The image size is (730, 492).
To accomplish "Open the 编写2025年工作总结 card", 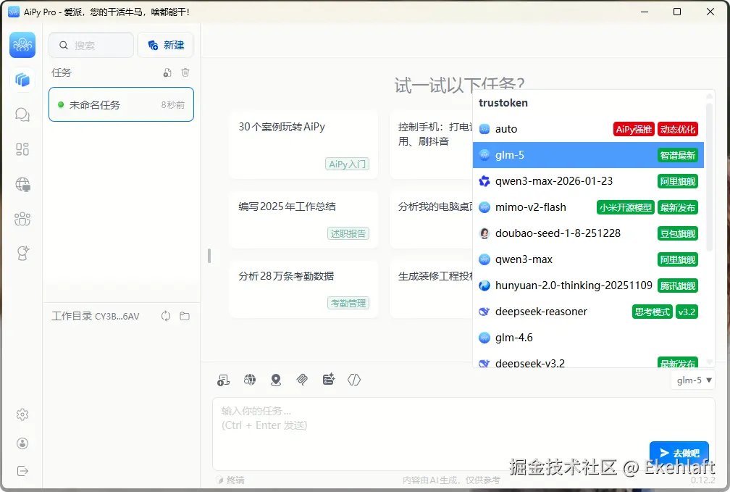I will click(303, 220).
